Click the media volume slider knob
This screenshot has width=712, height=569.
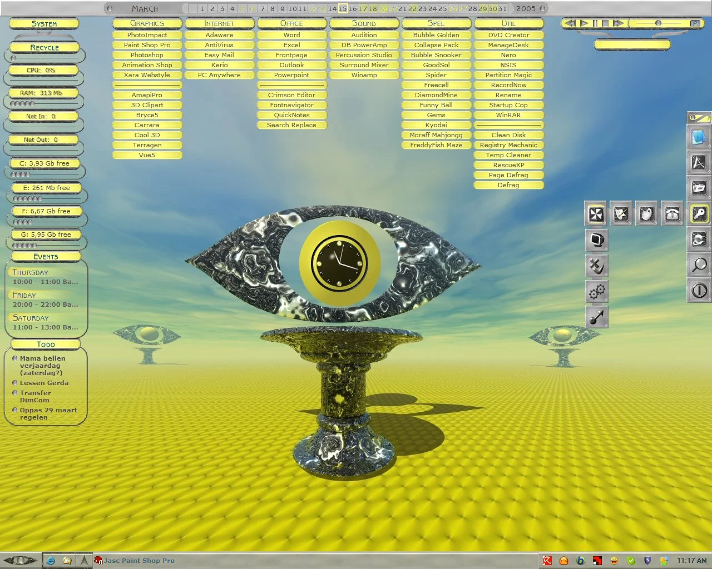click(658, 23)
